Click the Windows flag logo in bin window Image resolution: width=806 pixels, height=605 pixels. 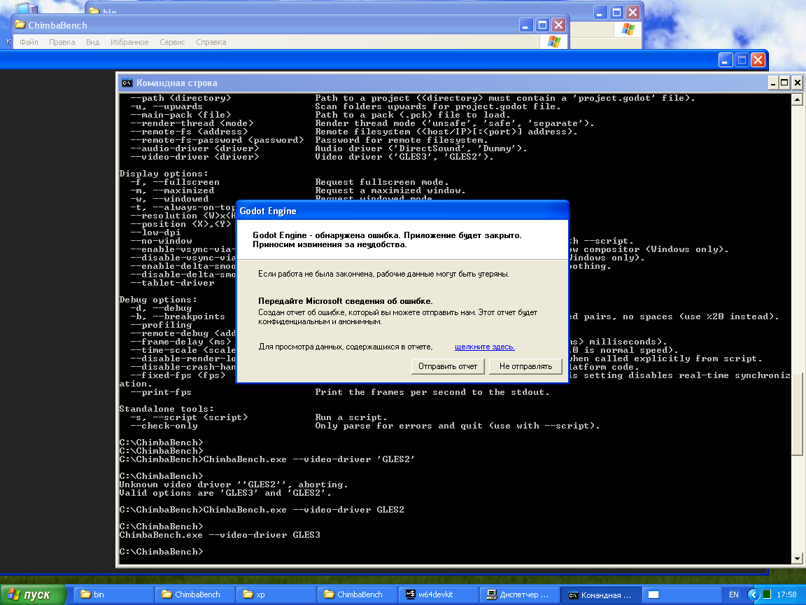[628, 29]
